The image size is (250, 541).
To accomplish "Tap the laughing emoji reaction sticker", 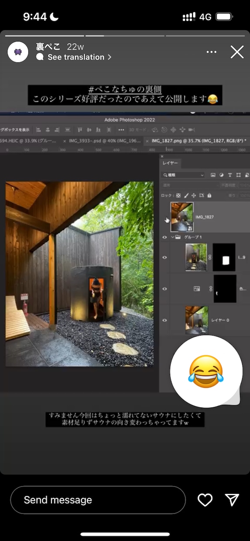I will (206, 371).
